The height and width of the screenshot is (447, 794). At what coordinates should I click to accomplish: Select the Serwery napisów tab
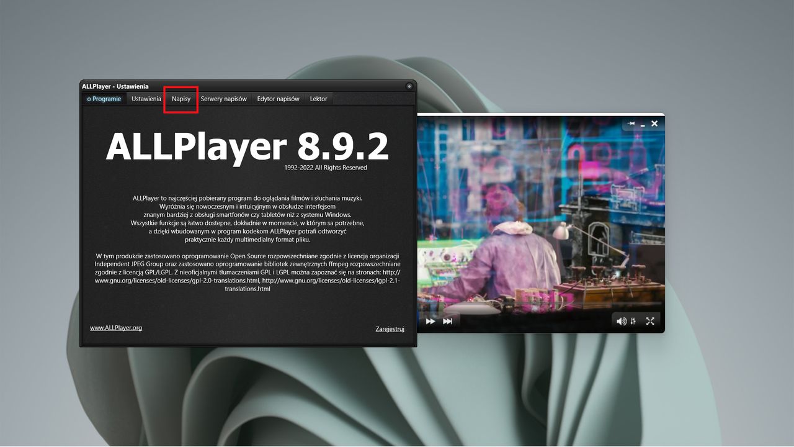click(223, 99)
